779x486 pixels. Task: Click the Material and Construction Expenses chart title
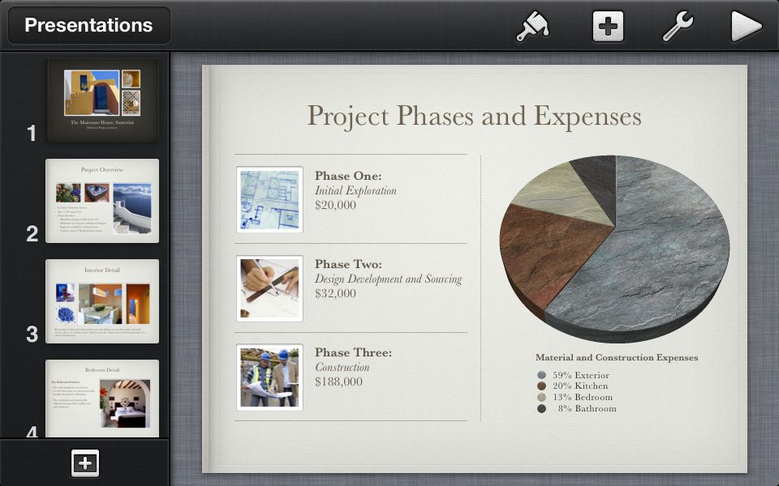pyautogui.click(x=616, y=357)
